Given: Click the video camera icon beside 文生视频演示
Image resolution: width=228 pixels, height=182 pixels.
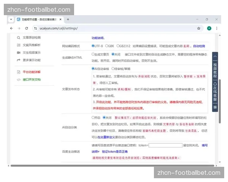Looking at the screenshot, I should point(19,53).
